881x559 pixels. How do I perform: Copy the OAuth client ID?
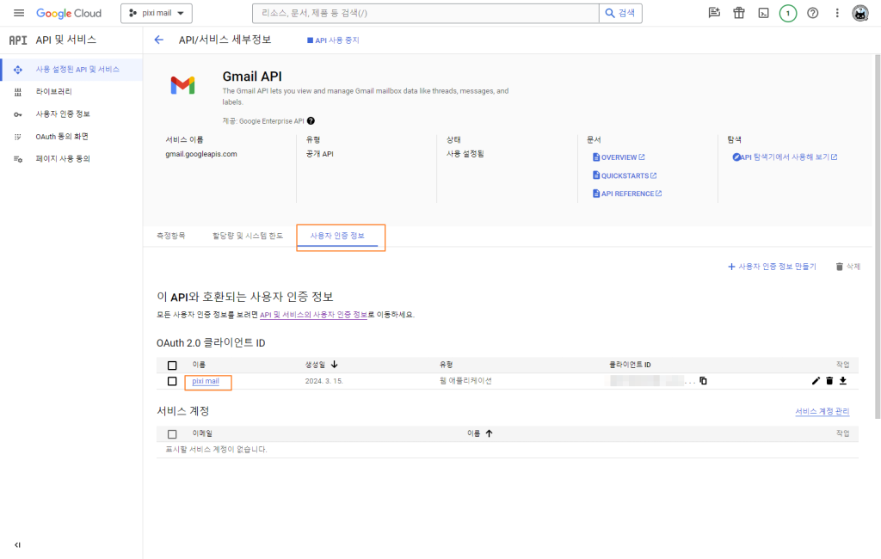703,380
